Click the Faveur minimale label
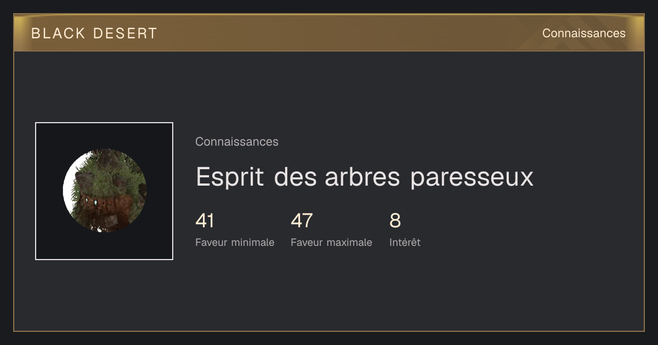 pyautogui.click(x=235, y=242)
